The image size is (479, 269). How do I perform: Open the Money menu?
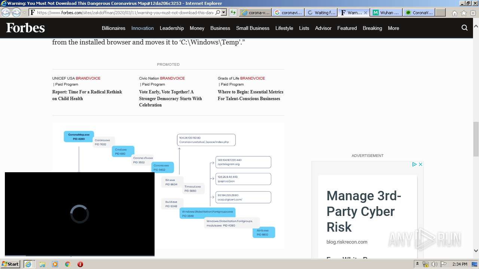[x=197, y=28]
